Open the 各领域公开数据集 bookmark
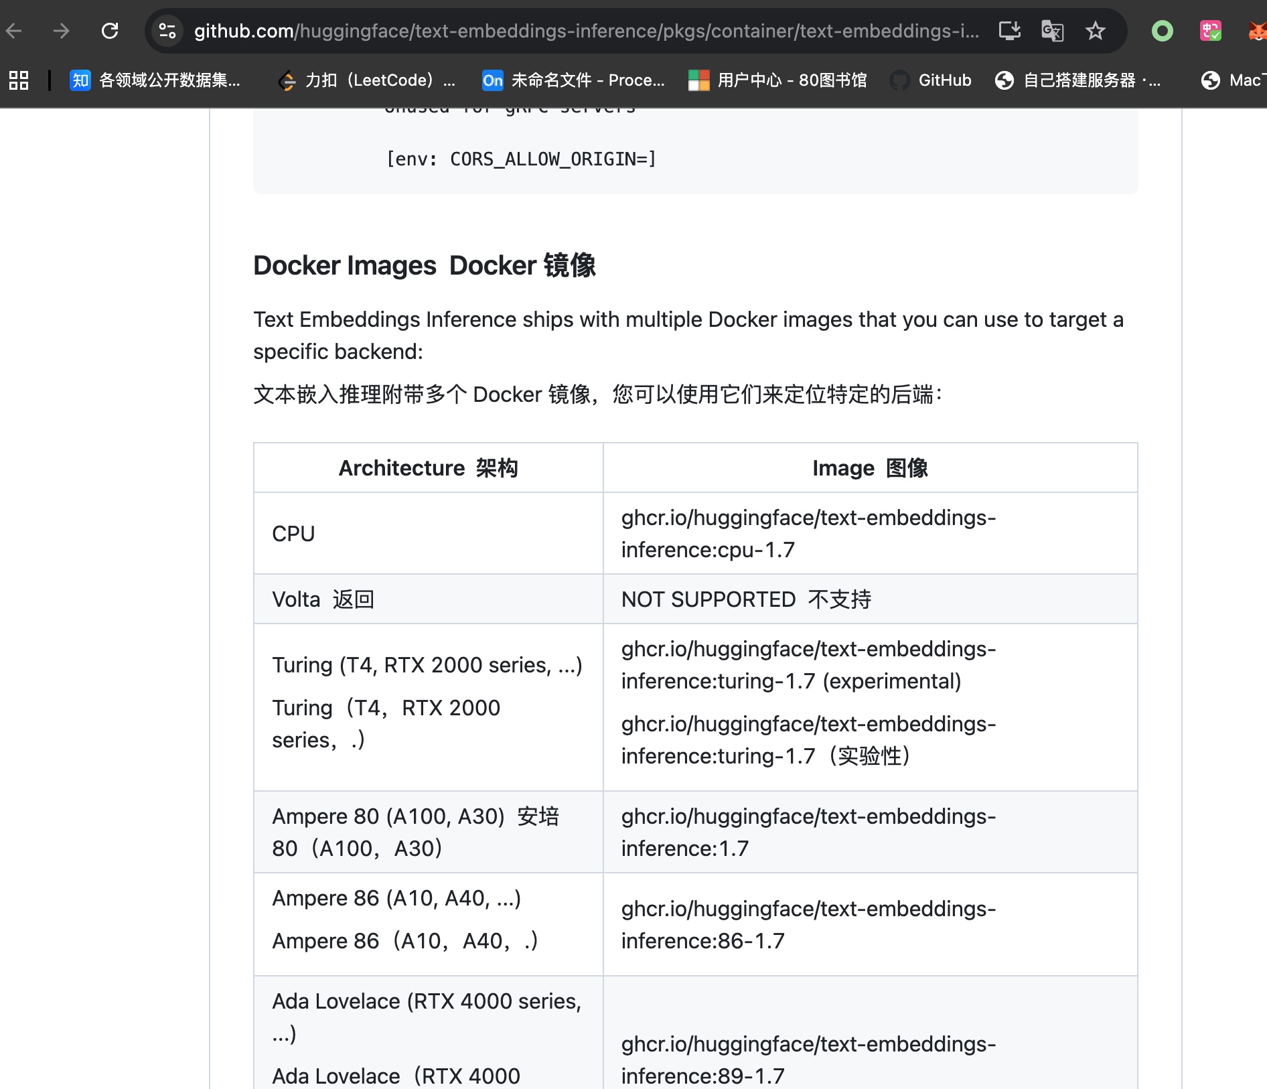The width and height of the screenshot is (1267, 1089). point(155,80)
